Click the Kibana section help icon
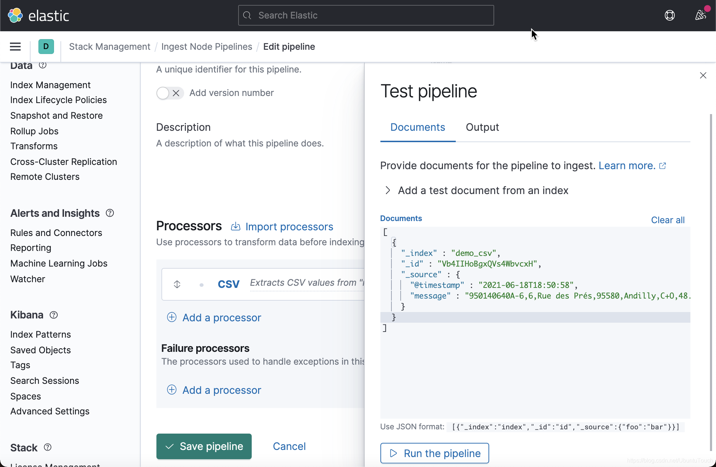Screen dimensions: 716x467 pos(54,315)
